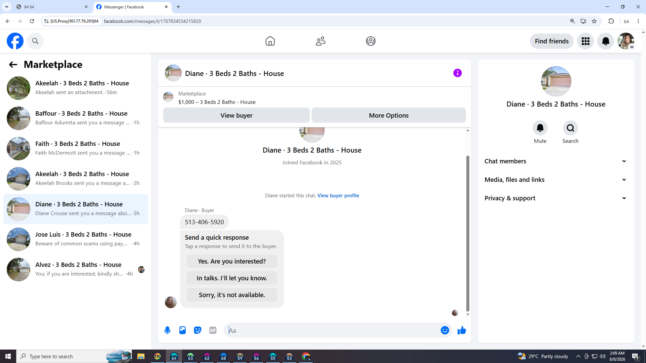Open Akeelah Brooks chat from 2h ago
The image size is (646, 363).
click(76, 179)
